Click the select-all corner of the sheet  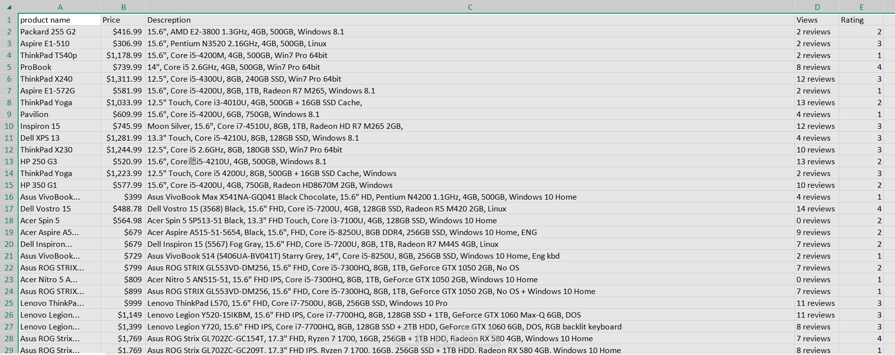point(9,7)
